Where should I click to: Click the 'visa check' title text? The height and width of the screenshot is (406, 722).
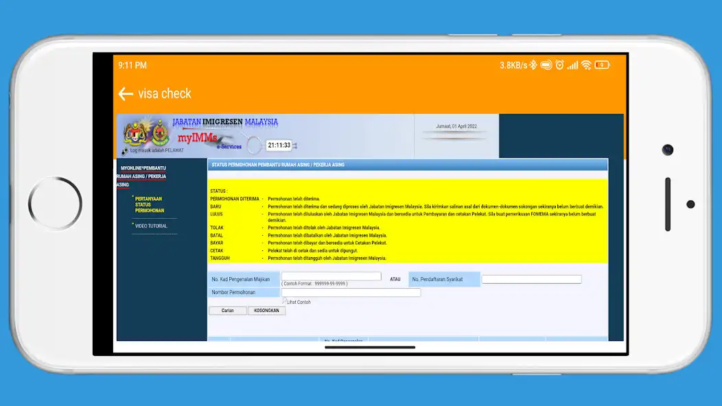(x=165, y=94)
